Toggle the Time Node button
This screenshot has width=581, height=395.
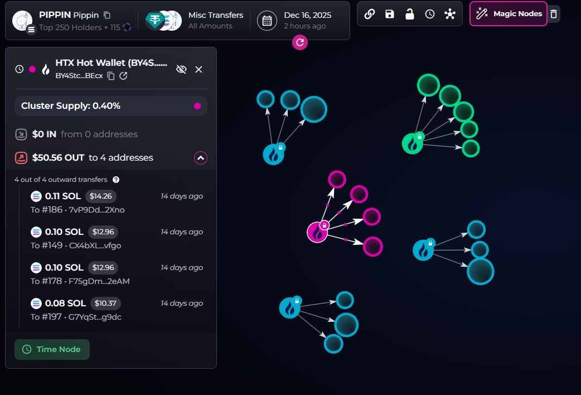tap(52, 349)
